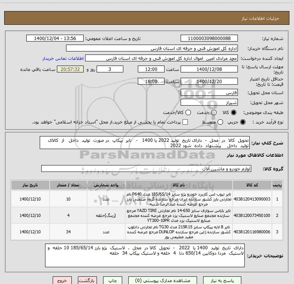
Task: Click the شرح کلی نیاز description box
Action: pyautogui.click(x=145, y=143)
